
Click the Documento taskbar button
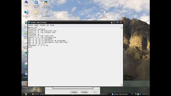pos(105,94)
